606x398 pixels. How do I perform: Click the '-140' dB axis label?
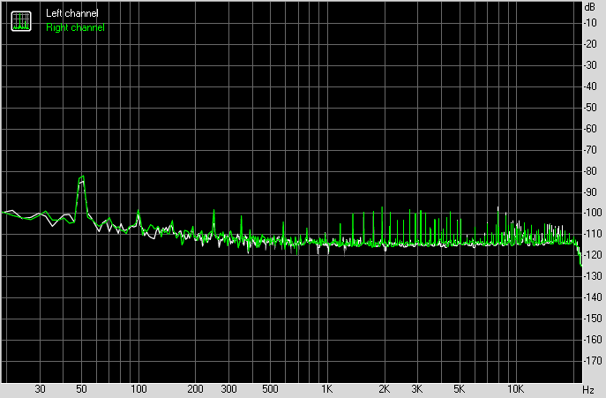pos(593,297)
